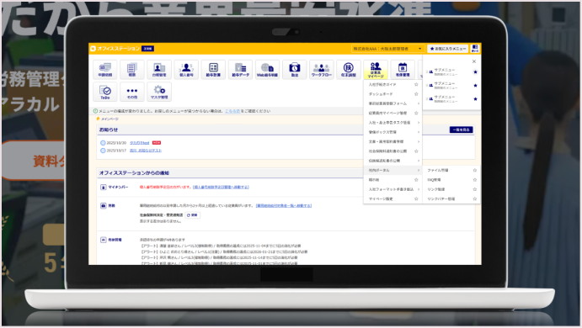The height and width of the screenshot is (328, 582).
Task: Open the 台帳管理 ledger icon
Action: 159,69
